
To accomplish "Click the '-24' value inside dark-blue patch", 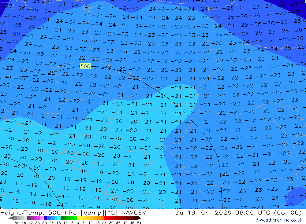I will (289, 196).
